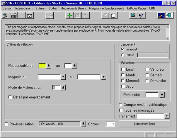Expand the HP LaserJet 1100 printer dropdown

(83, 124)
